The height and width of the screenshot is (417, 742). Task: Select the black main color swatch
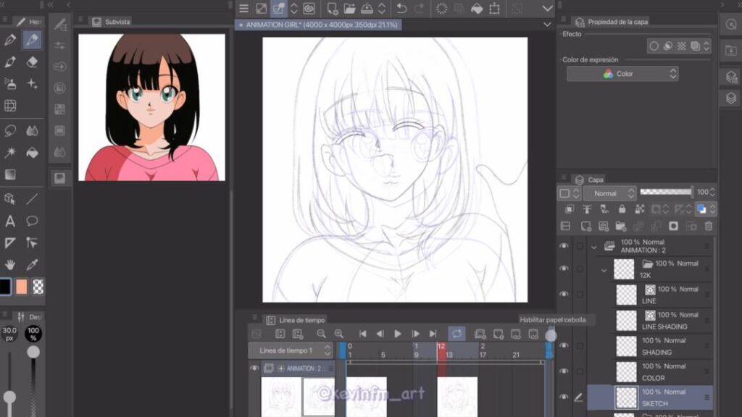5,287
